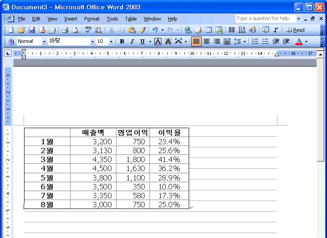
Task: Save the document with floppy icon
Action: click(32, 30)
